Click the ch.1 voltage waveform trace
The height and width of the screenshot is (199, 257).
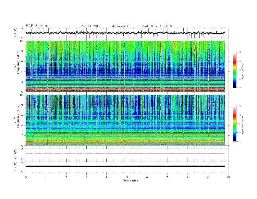125,33
